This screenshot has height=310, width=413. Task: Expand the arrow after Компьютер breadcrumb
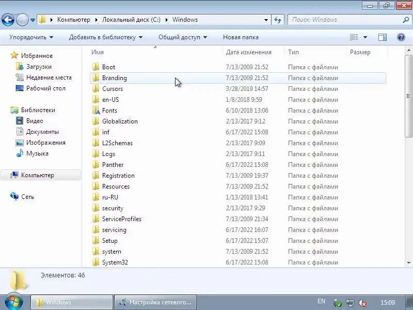pyautogui.click(x=96, y=20)
